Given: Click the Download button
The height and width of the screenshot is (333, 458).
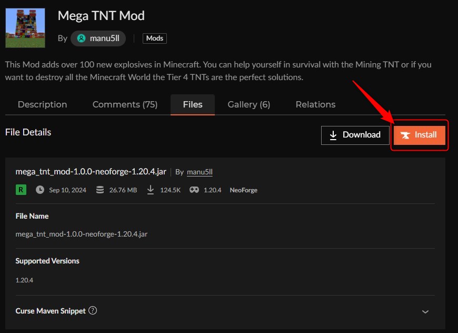Looking at the screenshot, I should 355,135.
